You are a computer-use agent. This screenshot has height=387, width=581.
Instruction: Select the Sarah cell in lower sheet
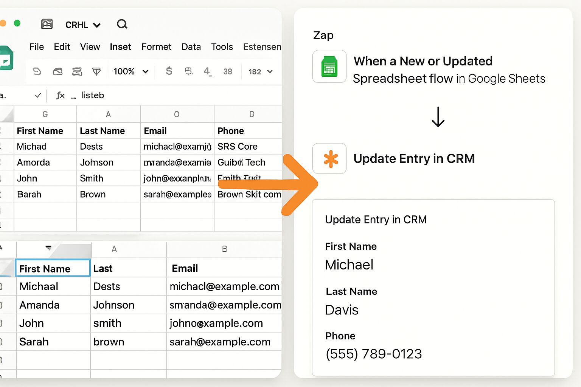pos(53,342)
